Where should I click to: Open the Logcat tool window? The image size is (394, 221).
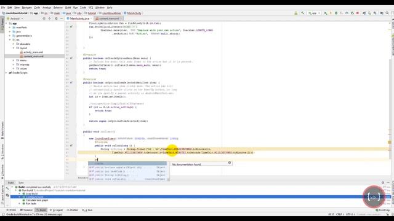tap(56, 210)
